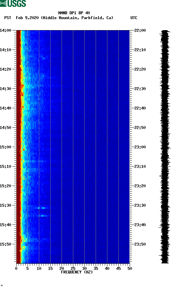Click the 'UTC' timezone label
Screen dimensions: 179x289
134,18
